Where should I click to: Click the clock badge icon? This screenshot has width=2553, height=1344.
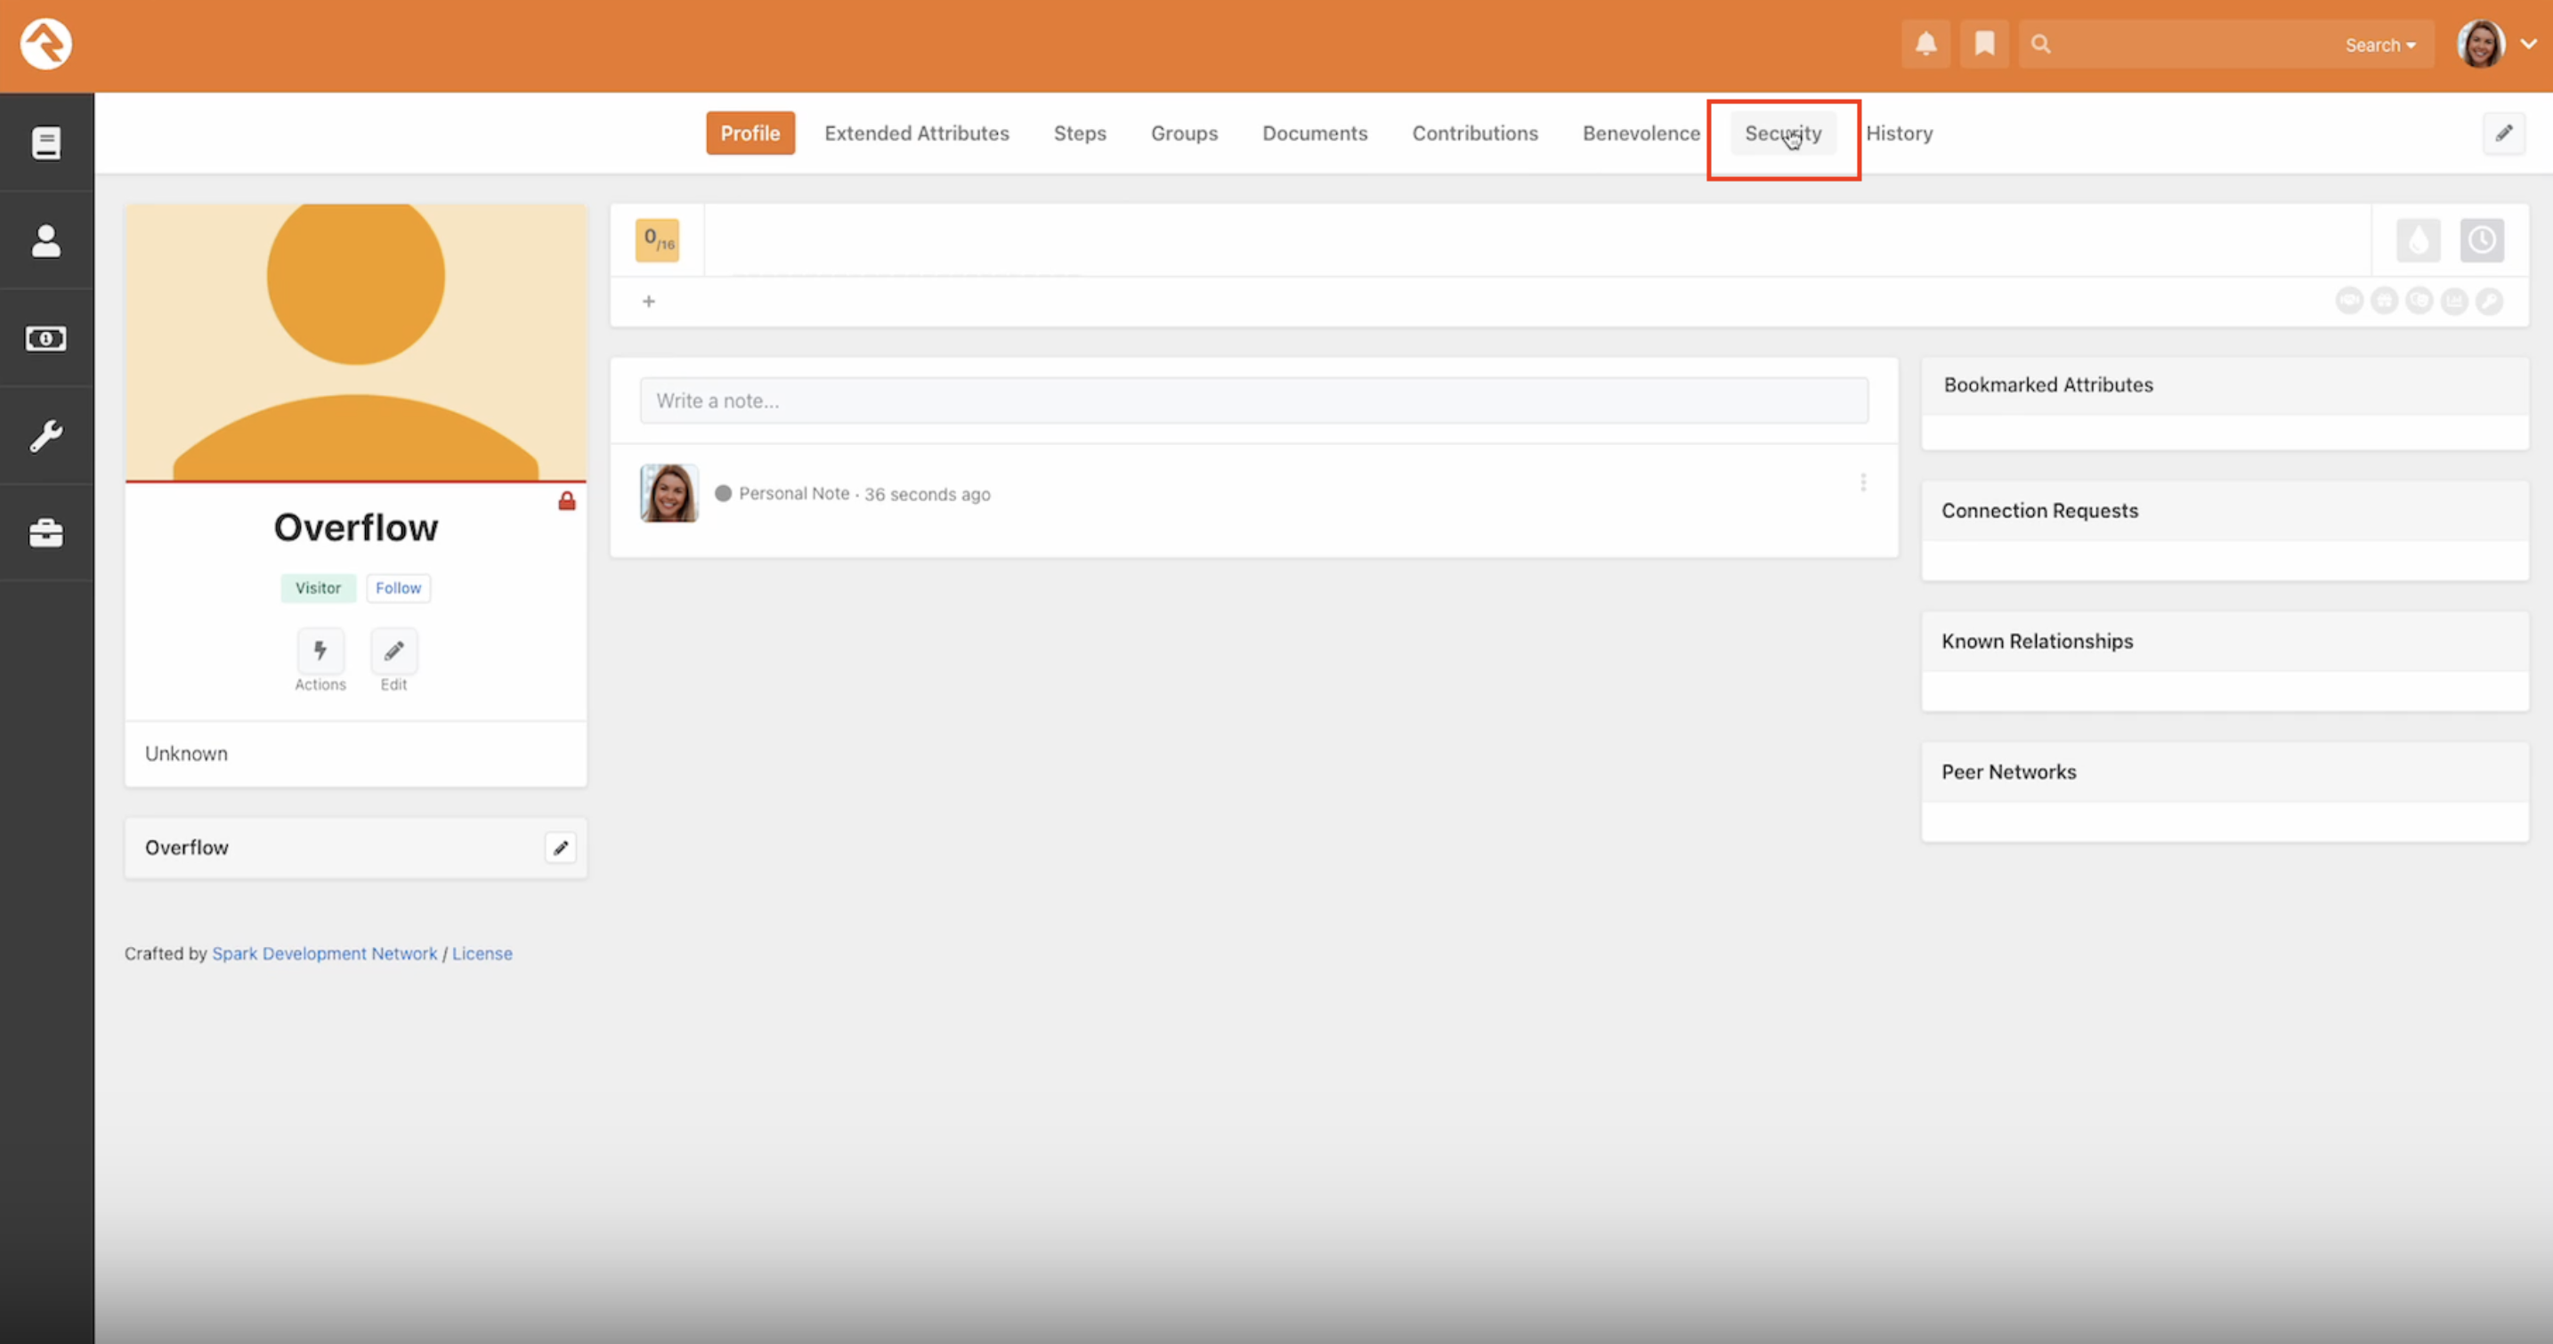click(2482, 239)
